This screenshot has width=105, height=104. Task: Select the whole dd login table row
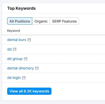[x=54, y=78]
